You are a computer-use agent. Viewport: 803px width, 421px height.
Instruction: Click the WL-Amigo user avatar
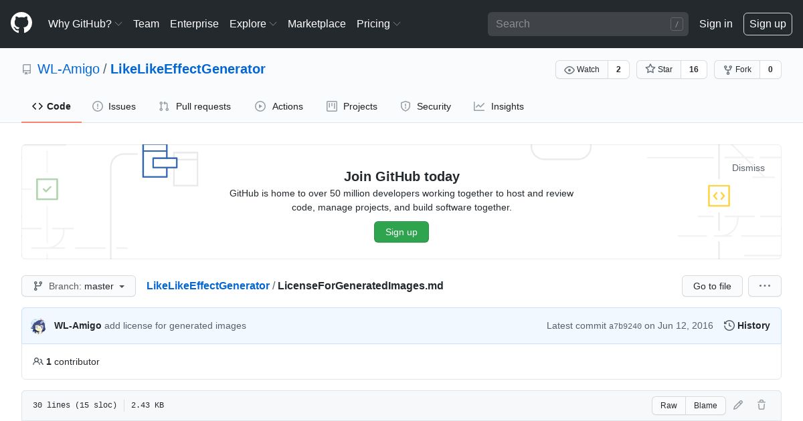[x=39, y=326]
